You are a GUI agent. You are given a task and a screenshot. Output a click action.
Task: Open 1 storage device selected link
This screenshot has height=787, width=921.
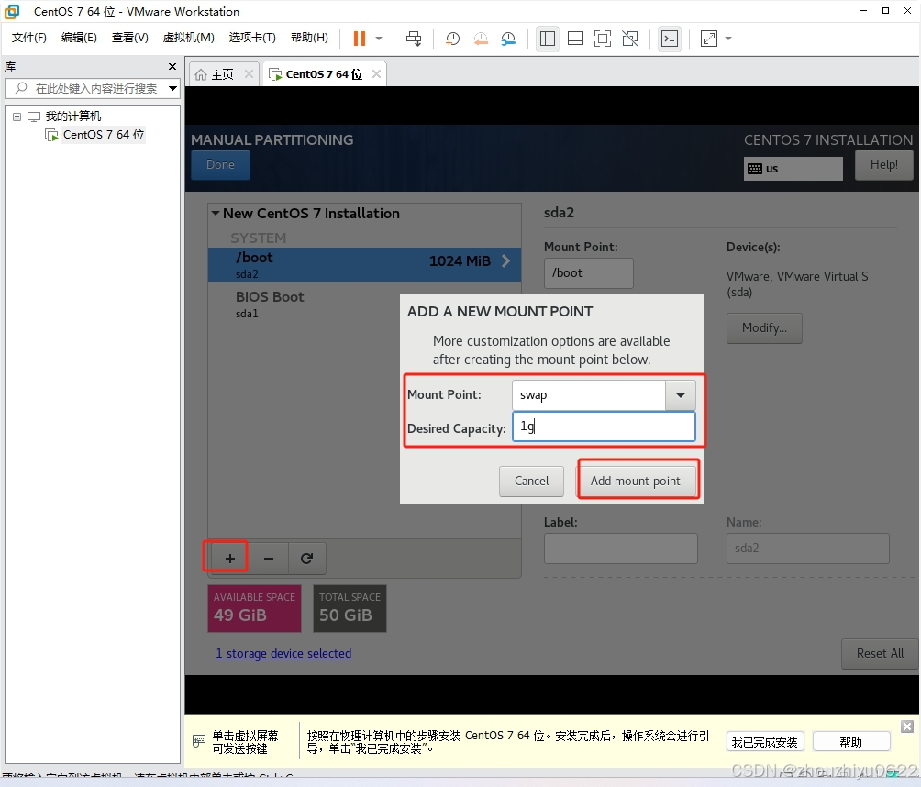coord(283,654)
